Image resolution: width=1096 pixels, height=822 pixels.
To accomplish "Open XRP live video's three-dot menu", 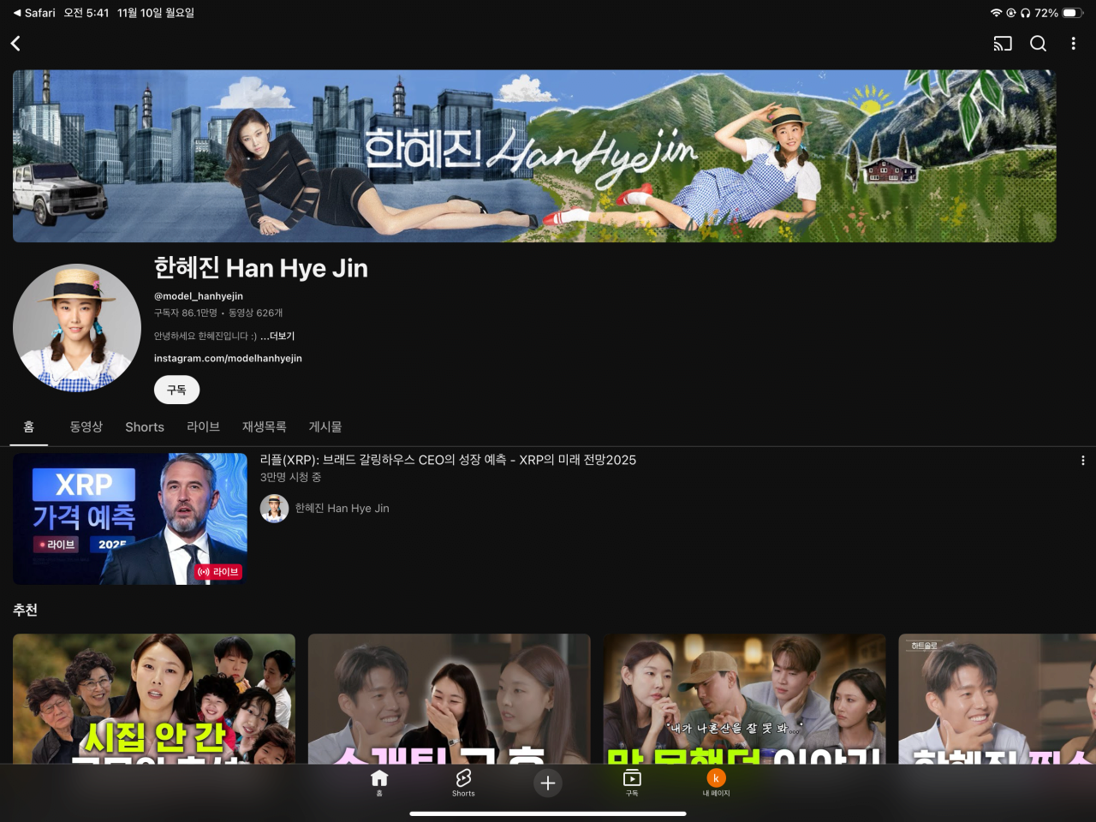I will coord(1082,461).
